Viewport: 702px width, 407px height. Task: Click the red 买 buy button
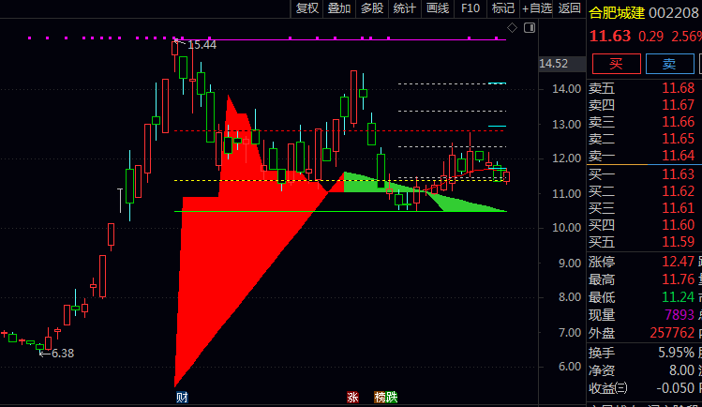coord(616,64)
